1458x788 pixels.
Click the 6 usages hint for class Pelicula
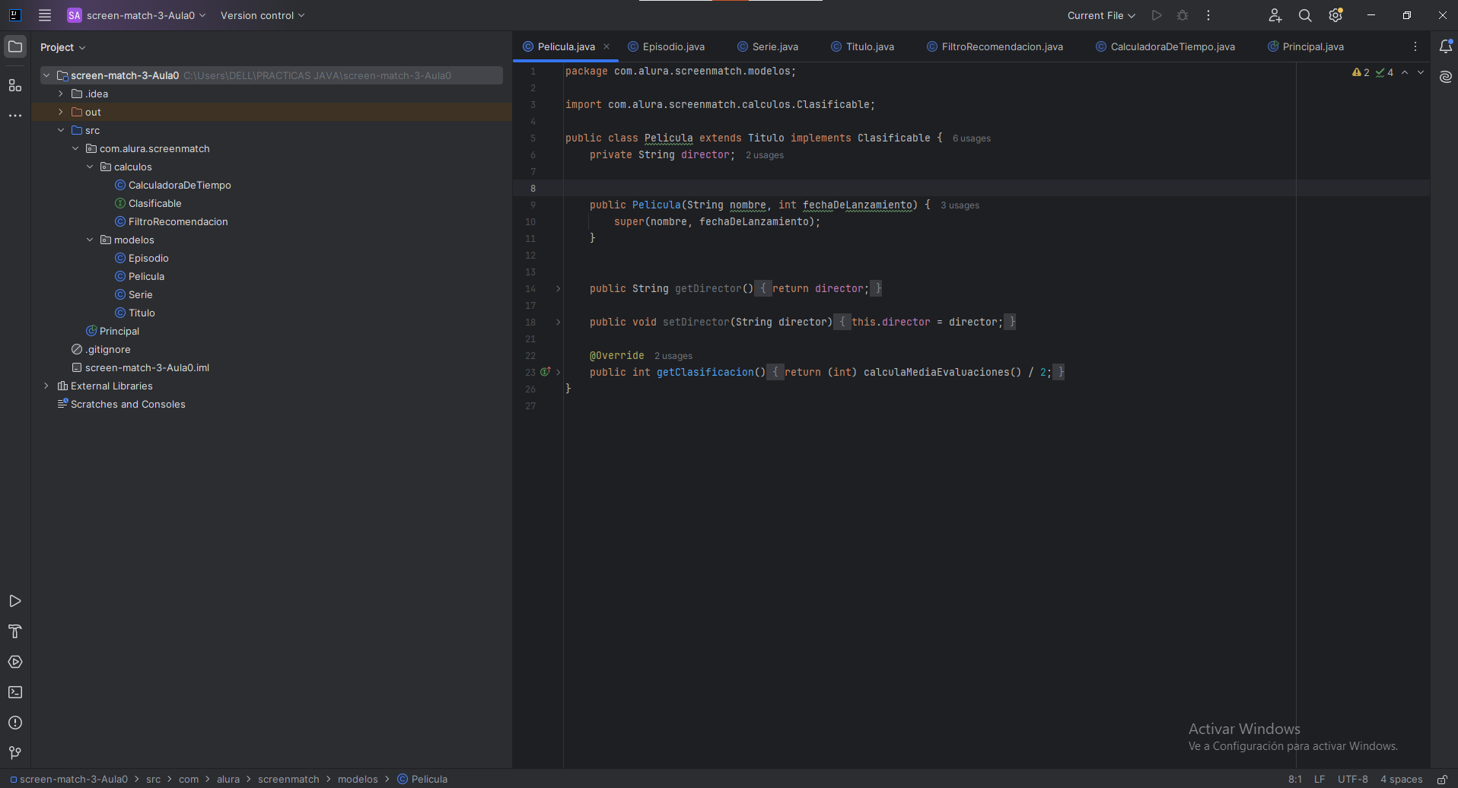[x=971, y=138]
